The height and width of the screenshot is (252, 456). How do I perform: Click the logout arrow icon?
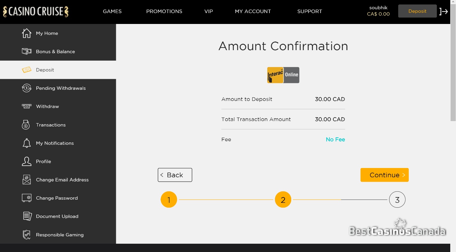click(x=444, y=11)
